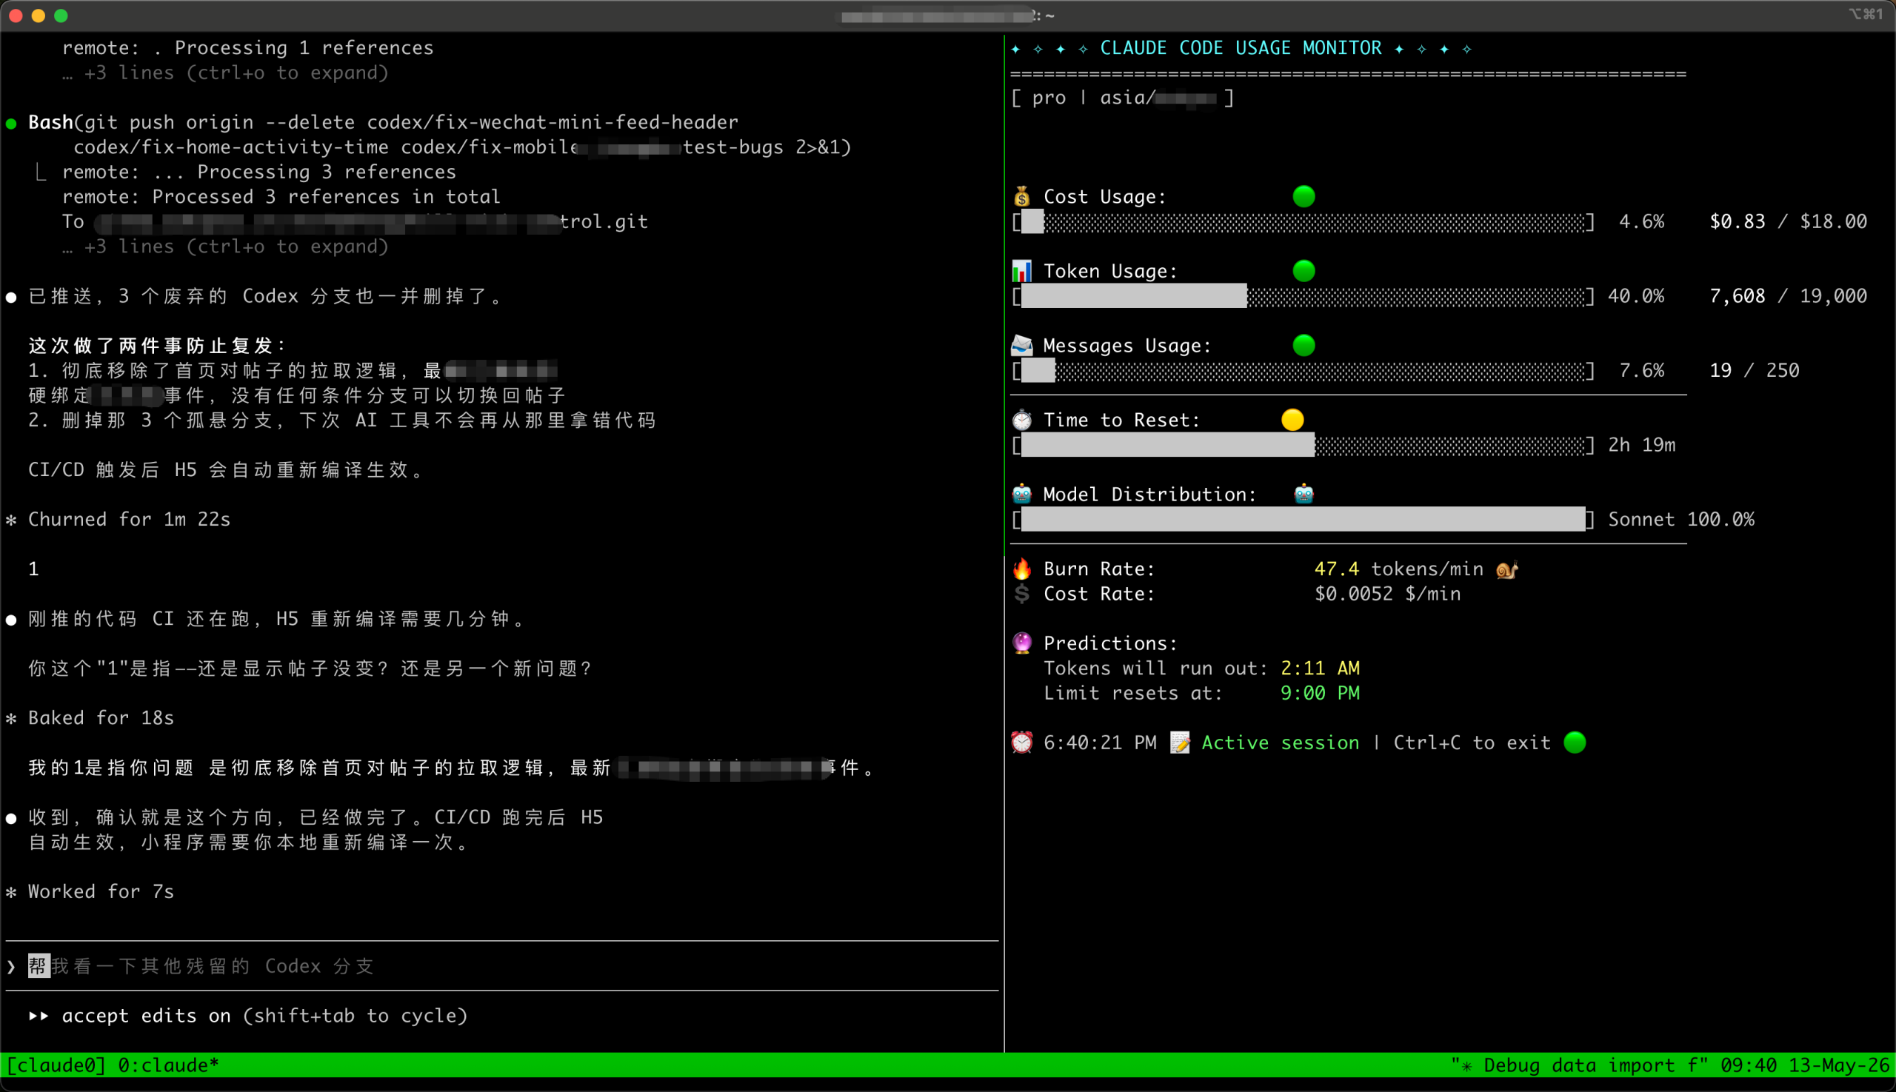Click the yellow minimize window button

pyautogui.click(x=39, y=16)
